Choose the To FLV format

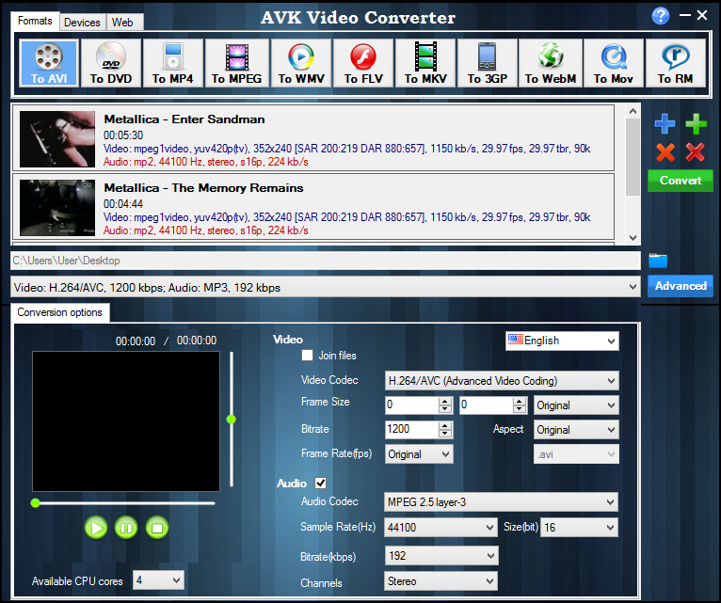pyautogui.click(x=363, y=63)
